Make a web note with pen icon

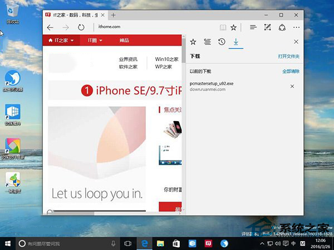[268, 27]
